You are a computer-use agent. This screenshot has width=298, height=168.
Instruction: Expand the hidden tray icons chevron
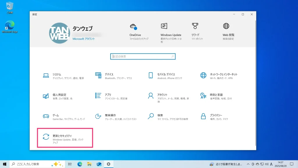(248, 164)
